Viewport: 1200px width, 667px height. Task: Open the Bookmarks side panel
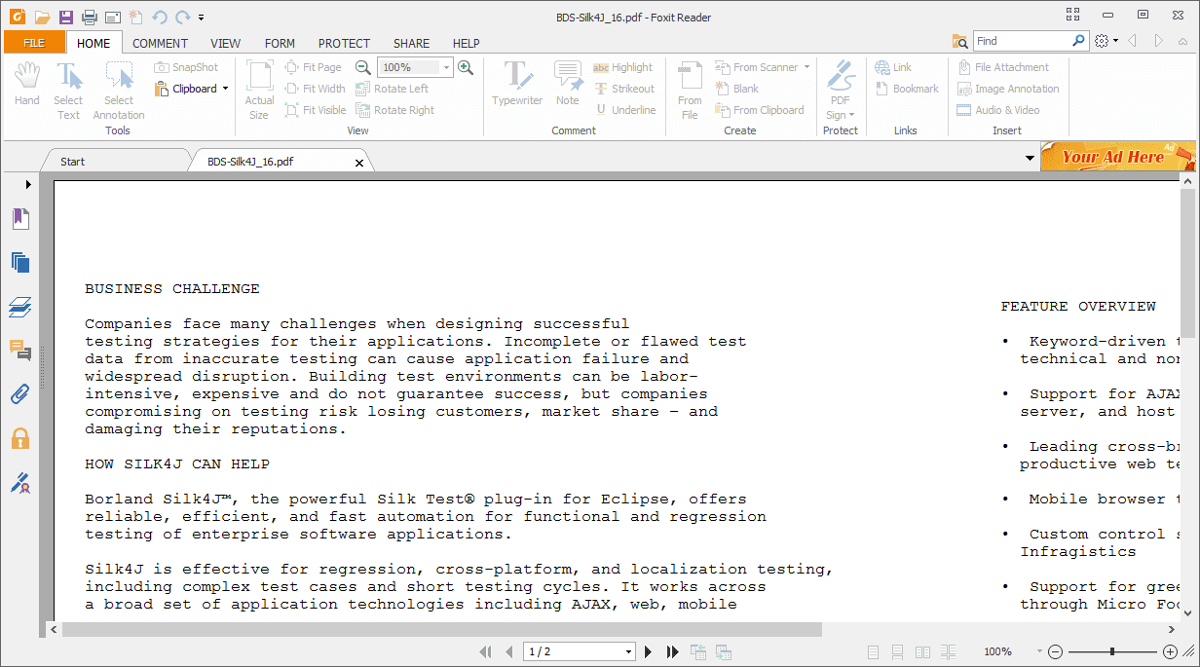[20, 218]
